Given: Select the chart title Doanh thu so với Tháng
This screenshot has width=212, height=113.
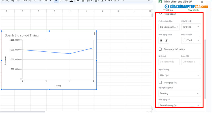Looking at the screenshot, I should pos(22,35).
